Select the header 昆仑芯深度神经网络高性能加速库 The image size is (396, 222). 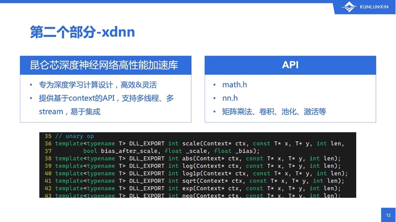(x=106, y=65)
